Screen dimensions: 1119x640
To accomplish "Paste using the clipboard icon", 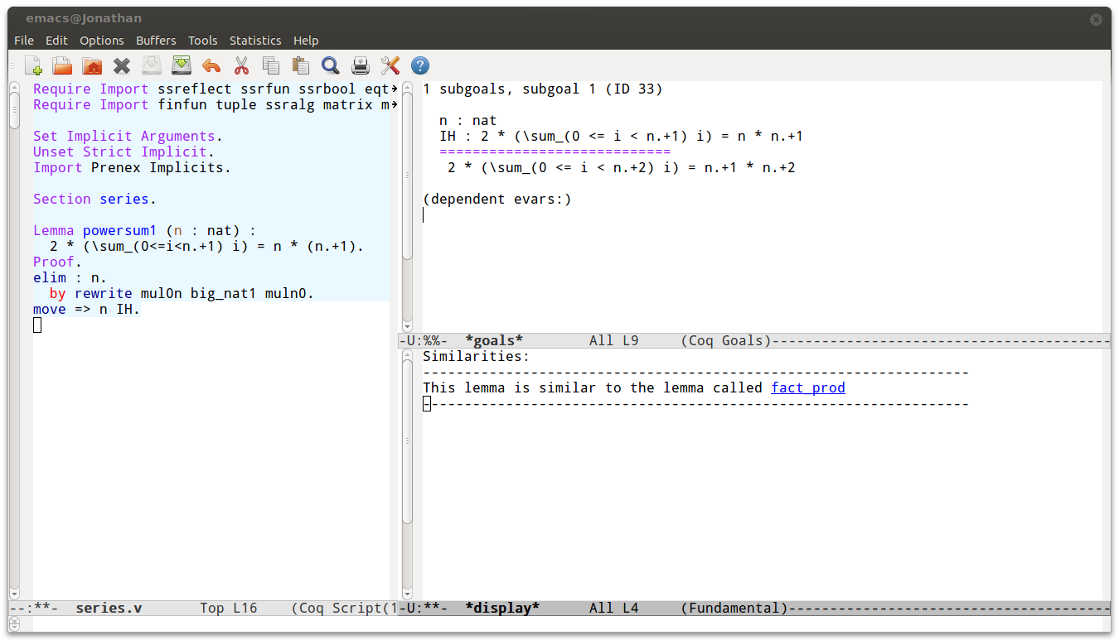I will pyautogui.click(x=301, y=65).
